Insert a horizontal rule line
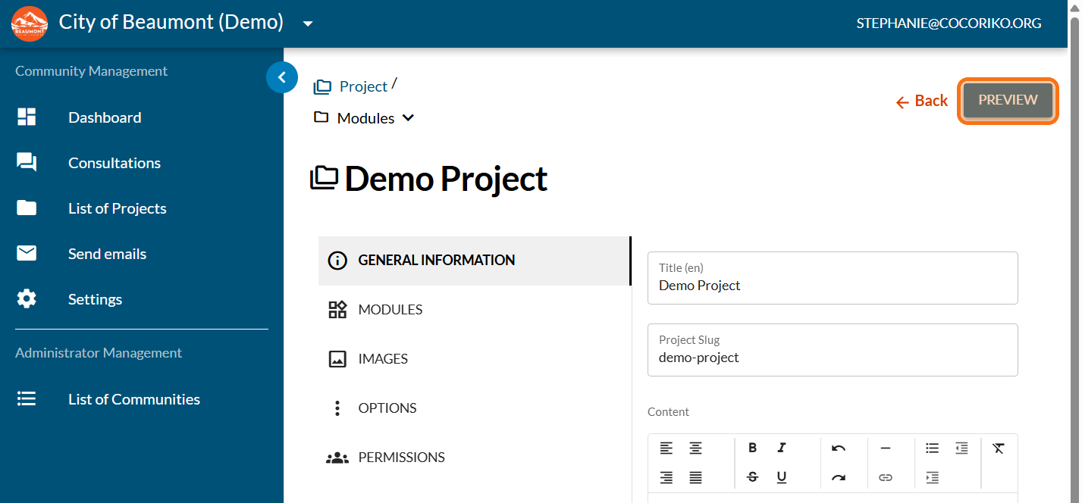This screenshot has height=503, width=1082. point(885,448)
